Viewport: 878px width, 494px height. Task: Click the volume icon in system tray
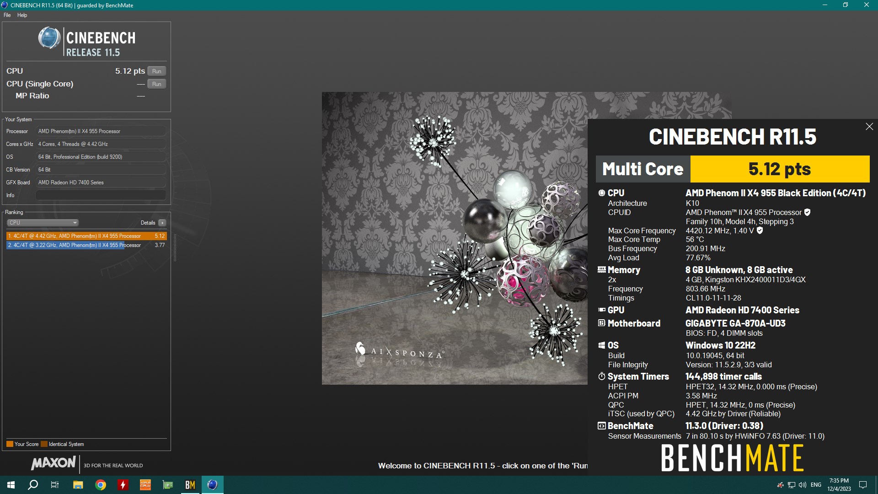(803, 485)
